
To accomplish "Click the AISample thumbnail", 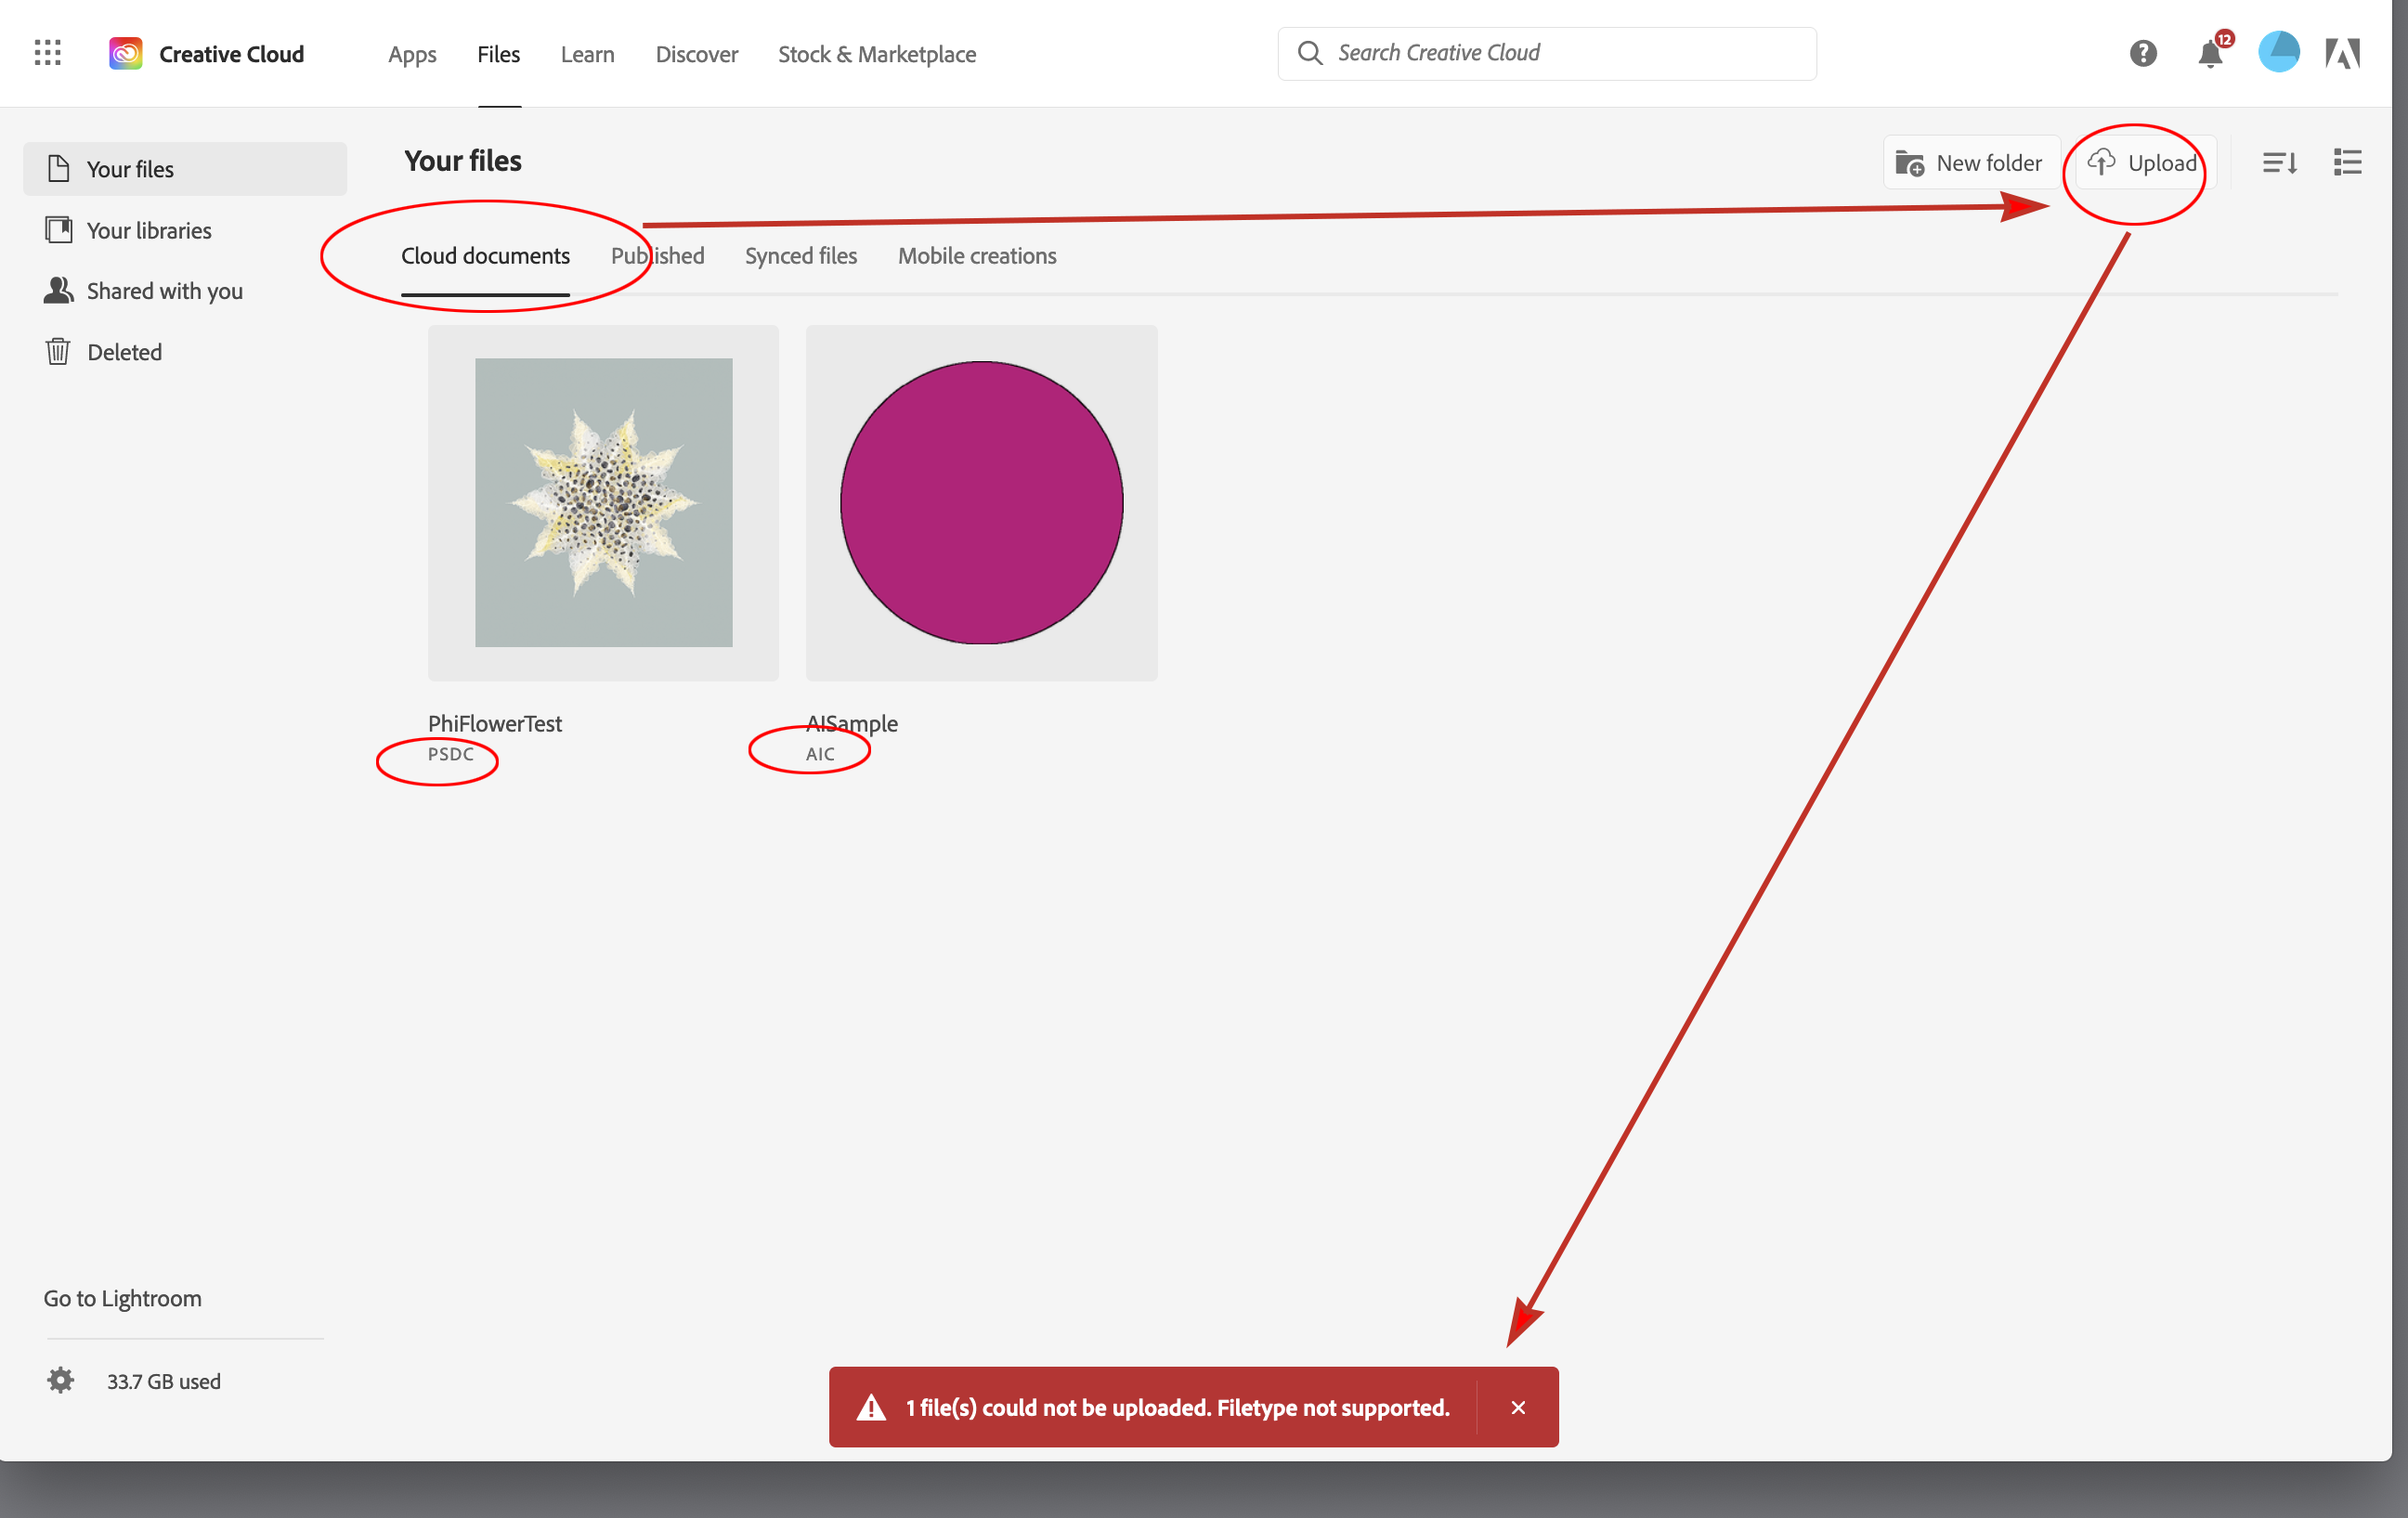I will [981, 502].
